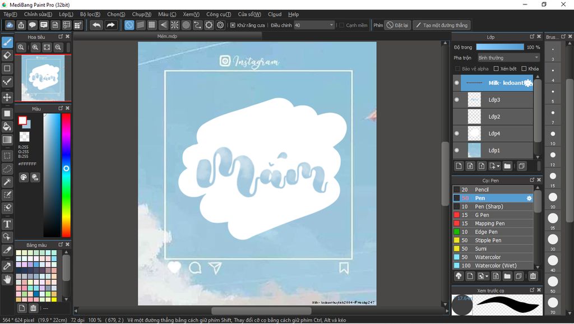Click the navigator canvas thumbnail
This screenshot has width=574, height=324.
tap(43, 77)
